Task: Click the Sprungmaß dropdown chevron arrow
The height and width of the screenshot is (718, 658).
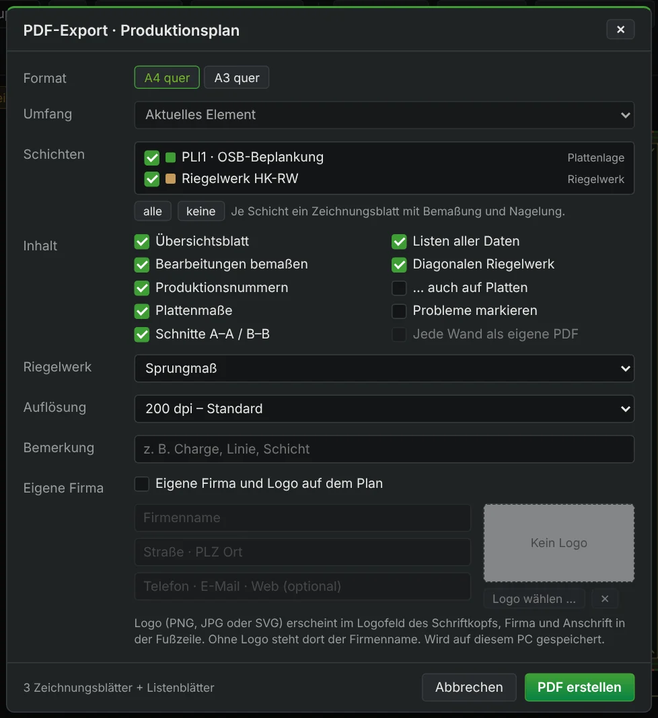Action: (625, 369)
